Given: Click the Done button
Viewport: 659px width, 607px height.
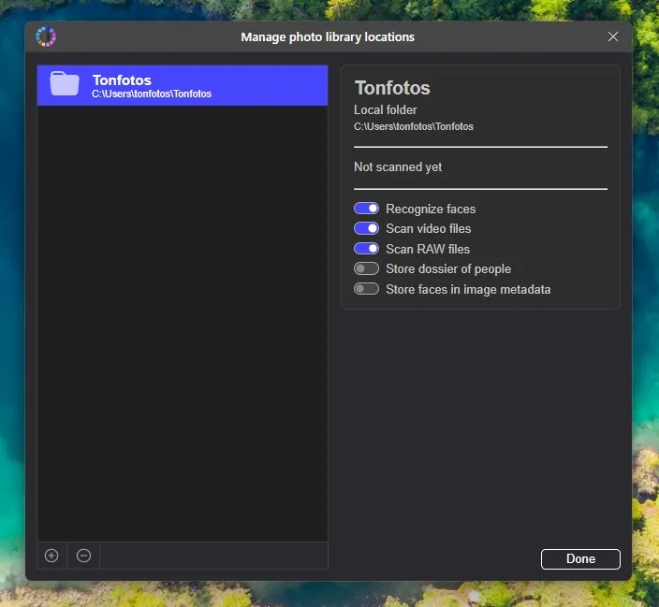Looking at the screenshot, I should click(x=580, y=559).
